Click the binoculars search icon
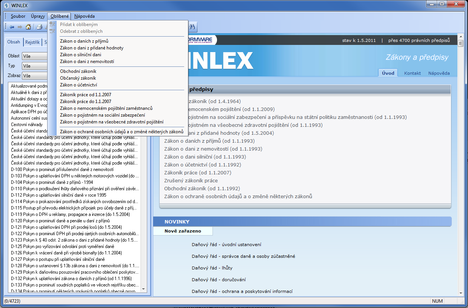The image size is (468, 308). click(192, 27)
